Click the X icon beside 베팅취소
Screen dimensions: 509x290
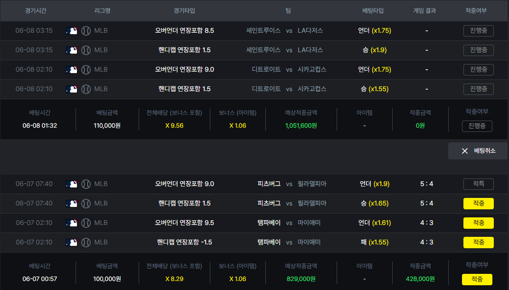tap(465, 151)
